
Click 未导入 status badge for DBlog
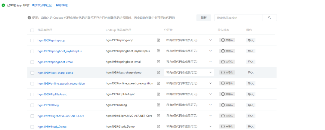227,105
